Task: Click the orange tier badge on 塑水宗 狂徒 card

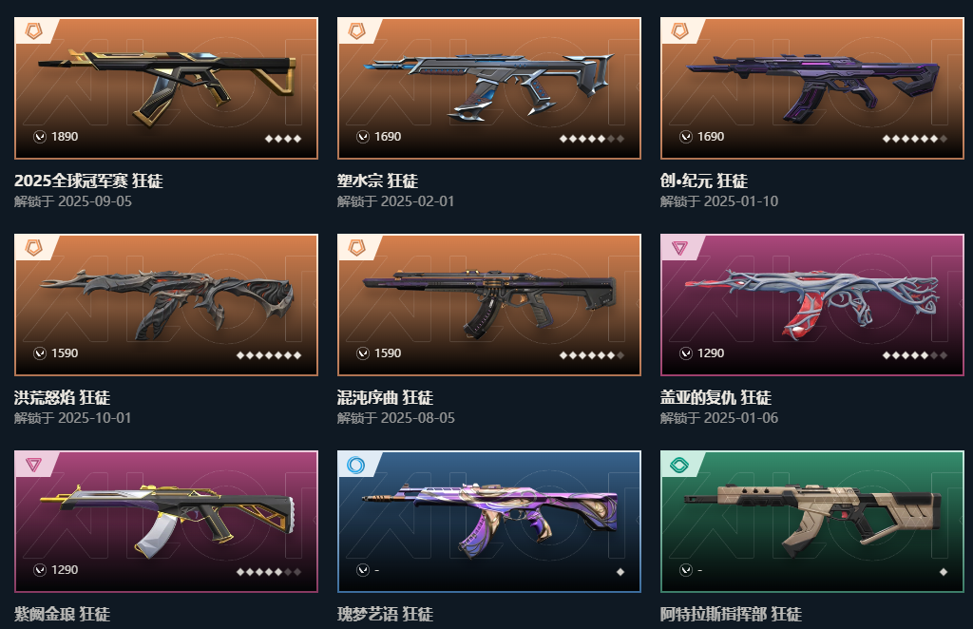Action: [357, 31]
